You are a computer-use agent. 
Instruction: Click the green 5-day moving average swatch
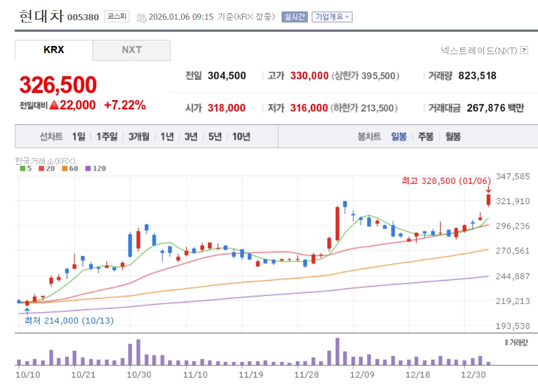22,168
